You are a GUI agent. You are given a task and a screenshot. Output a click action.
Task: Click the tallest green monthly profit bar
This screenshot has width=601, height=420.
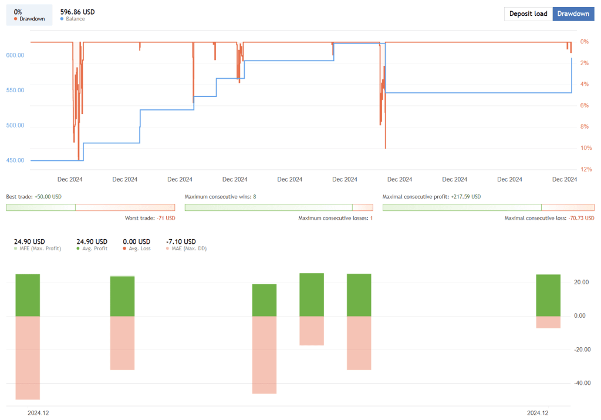pos(312,294)
